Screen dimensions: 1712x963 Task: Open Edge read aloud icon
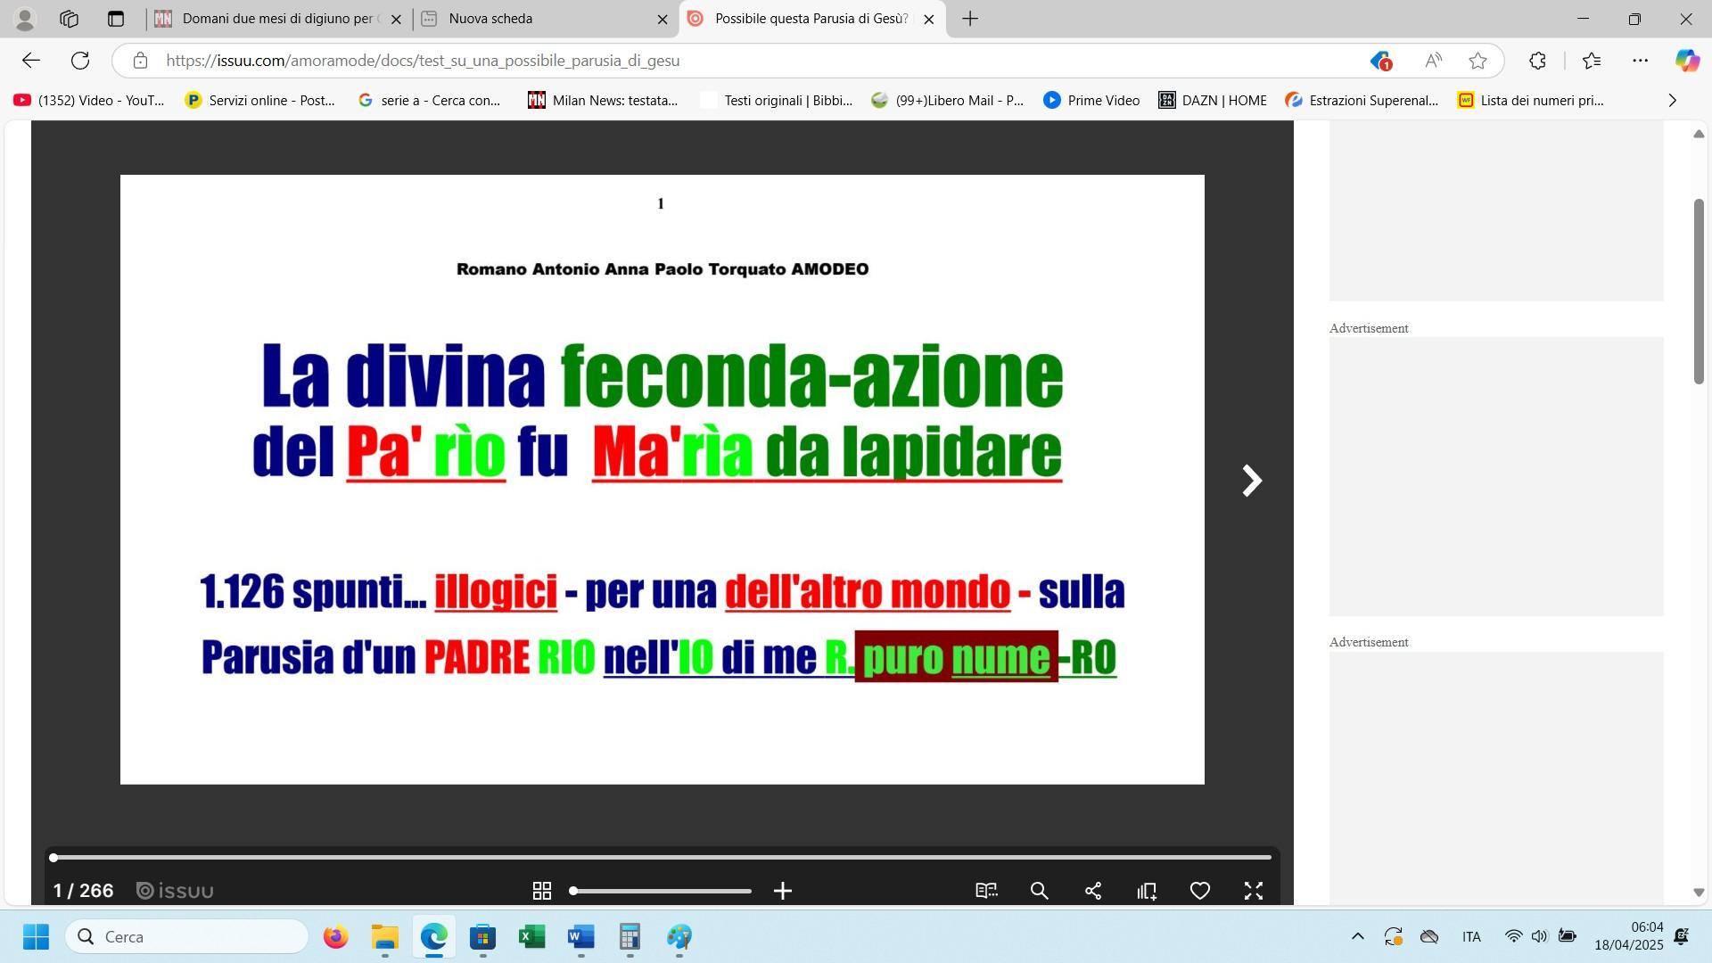[x=1433, y=61]
